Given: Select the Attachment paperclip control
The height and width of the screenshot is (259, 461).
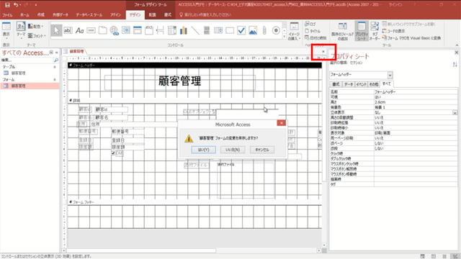Looking at the screenshot, I should pos(264,30).
